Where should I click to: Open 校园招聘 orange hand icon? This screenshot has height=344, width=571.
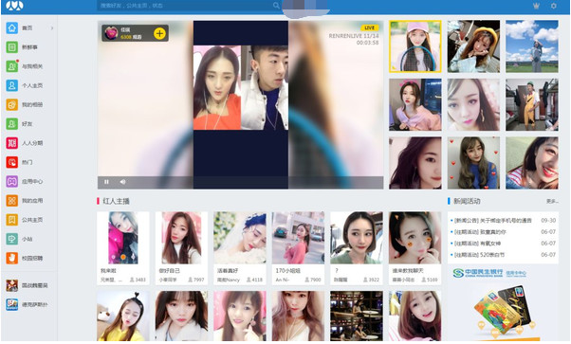coord(12,258)
